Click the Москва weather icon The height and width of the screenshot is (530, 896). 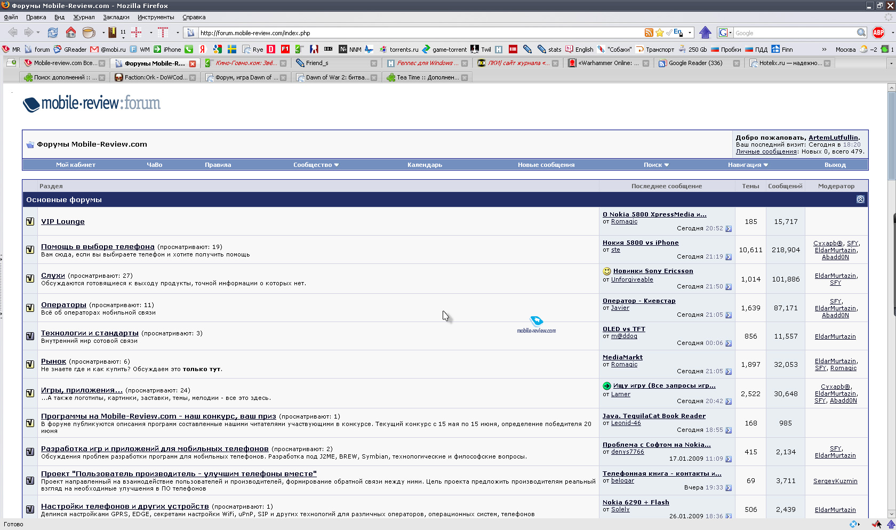864,49
